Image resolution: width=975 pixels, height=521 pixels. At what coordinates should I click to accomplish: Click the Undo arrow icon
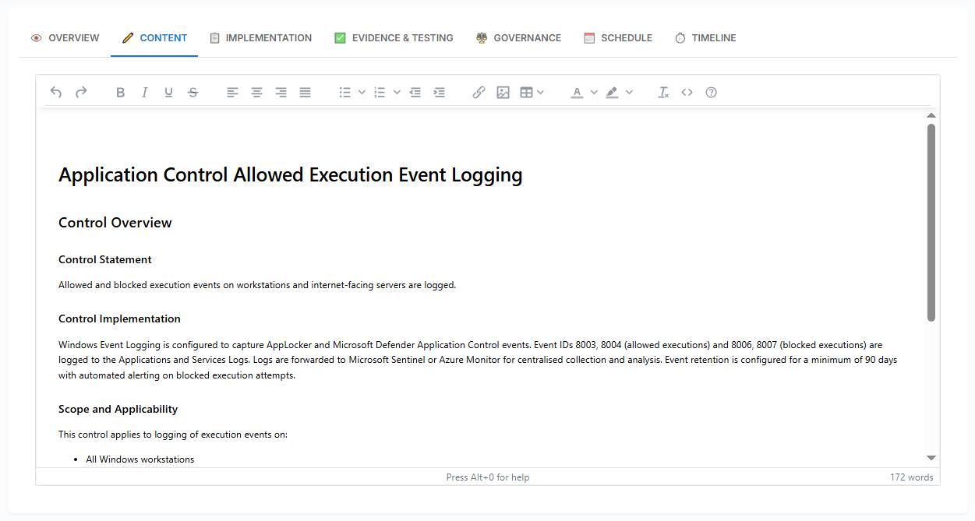[x=56, y=92]
